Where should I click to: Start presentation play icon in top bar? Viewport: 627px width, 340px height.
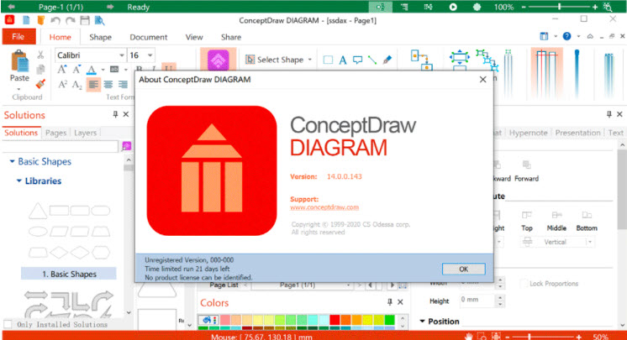(x=453, y=7)
